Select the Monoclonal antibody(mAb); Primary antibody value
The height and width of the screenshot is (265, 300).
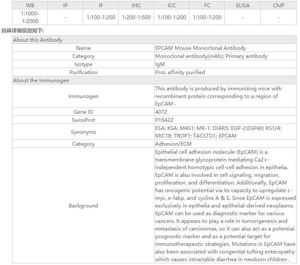tap(211, 56)
